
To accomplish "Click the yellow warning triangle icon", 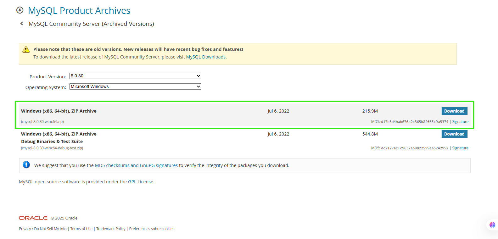I will 26,50.
